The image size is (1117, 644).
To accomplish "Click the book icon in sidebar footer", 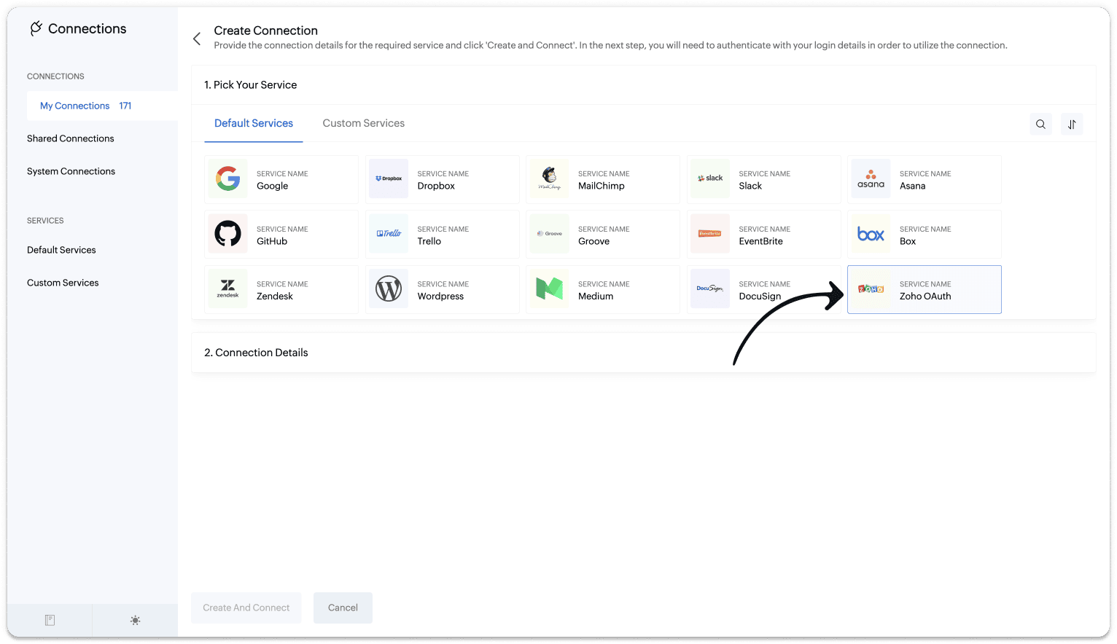I will (x=50, y=620).
